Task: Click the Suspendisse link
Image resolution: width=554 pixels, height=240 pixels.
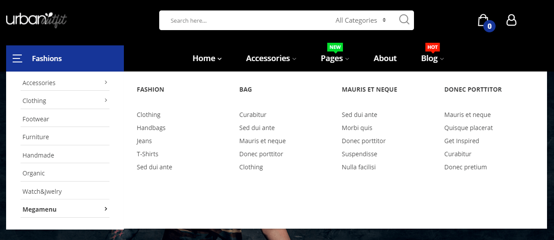Action: point(359,154)
